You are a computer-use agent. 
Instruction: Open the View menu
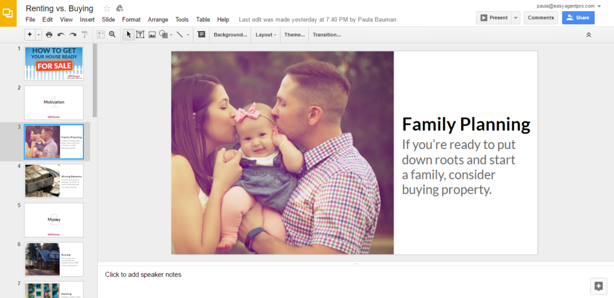[x=66, y=20]
